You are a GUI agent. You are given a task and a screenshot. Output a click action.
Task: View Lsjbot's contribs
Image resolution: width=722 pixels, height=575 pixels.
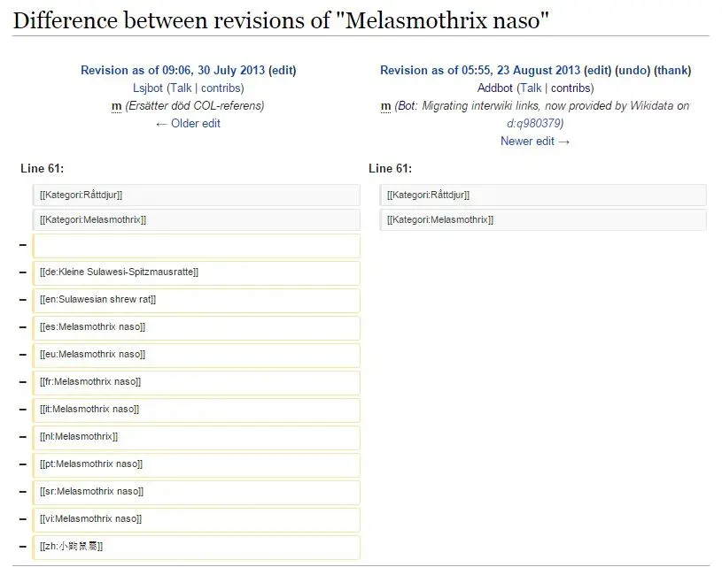[221, 88]
